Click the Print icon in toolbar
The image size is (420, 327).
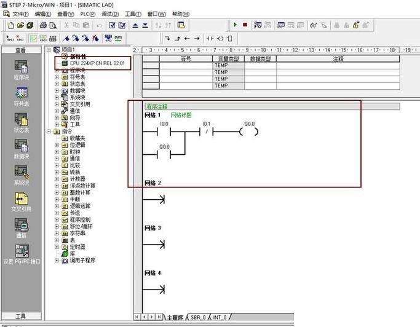tap(43, 25)
